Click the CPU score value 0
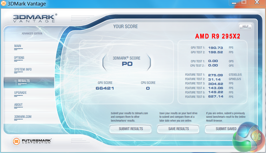The image size is (266, 153). (x=148, y=88)
